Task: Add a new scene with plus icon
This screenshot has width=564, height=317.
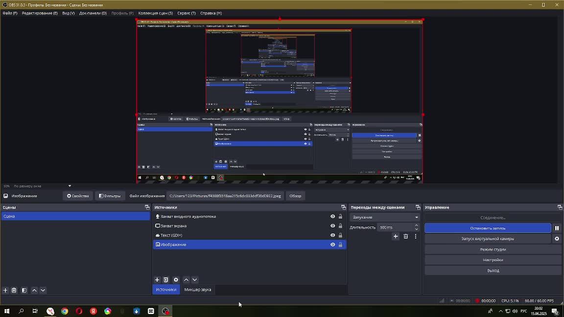Action: coord(5,290)
